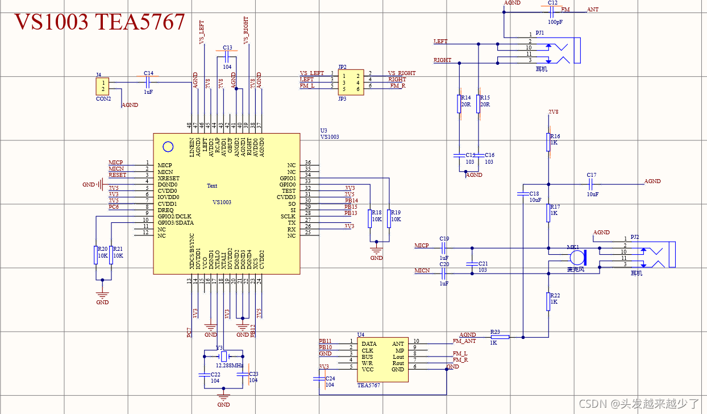Select the 'PB15' net label

[351, 207]
